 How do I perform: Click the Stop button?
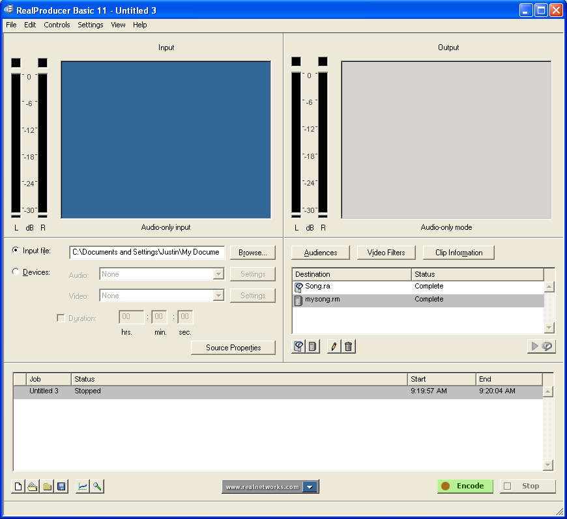(x=528, y=486)
